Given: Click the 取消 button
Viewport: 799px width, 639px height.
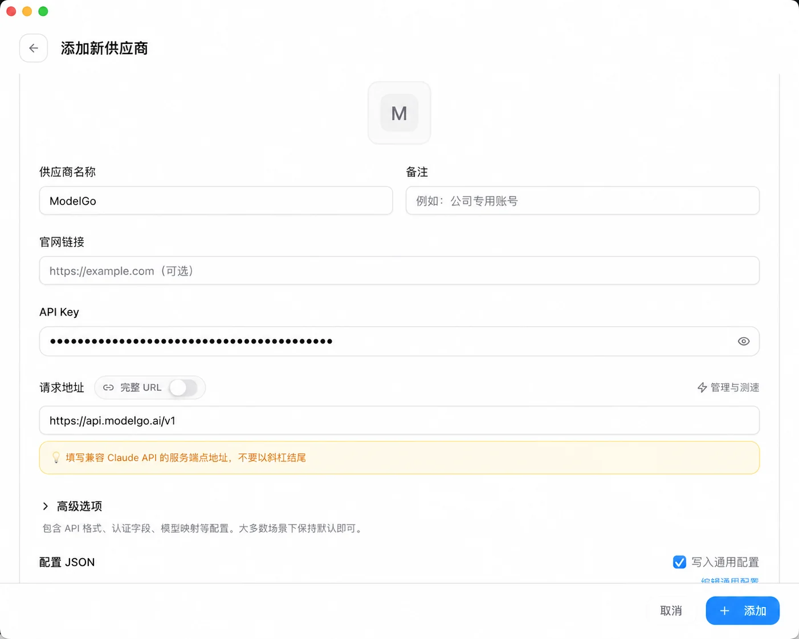Looking at the screenshot, I should [671, 611].
